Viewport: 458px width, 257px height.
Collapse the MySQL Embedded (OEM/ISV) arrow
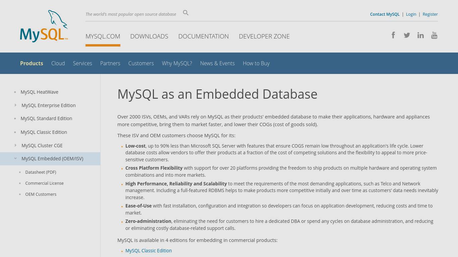15,159
